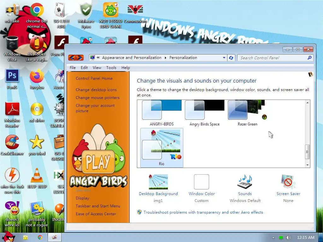Click the green tray icon
Viewport: 323px width, 242px height.
click(281, 238)
